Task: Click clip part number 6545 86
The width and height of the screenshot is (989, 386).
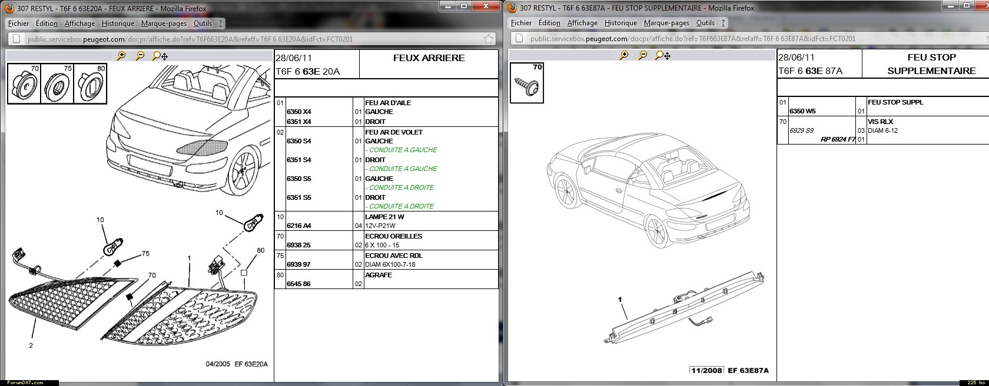Action: click(x=298, y=284)
